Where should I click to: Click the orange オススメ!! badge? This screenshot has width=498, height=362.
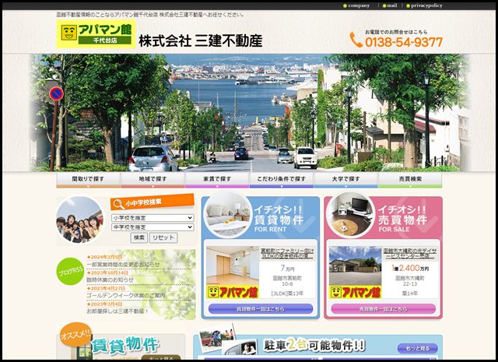coord(75,335)
